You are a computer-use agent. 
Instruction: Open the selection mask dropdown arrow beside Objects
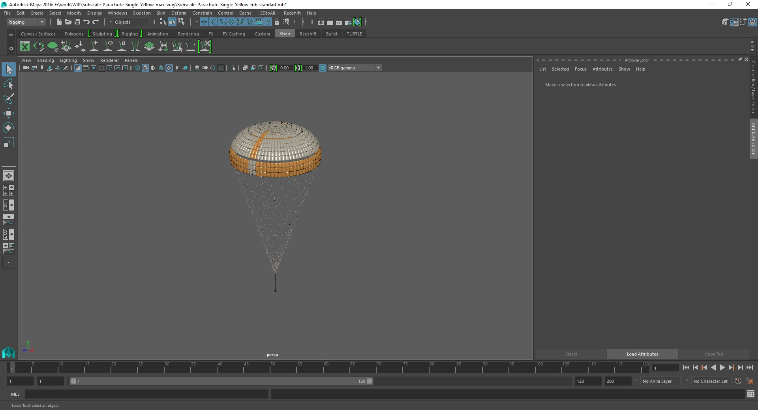111,22
